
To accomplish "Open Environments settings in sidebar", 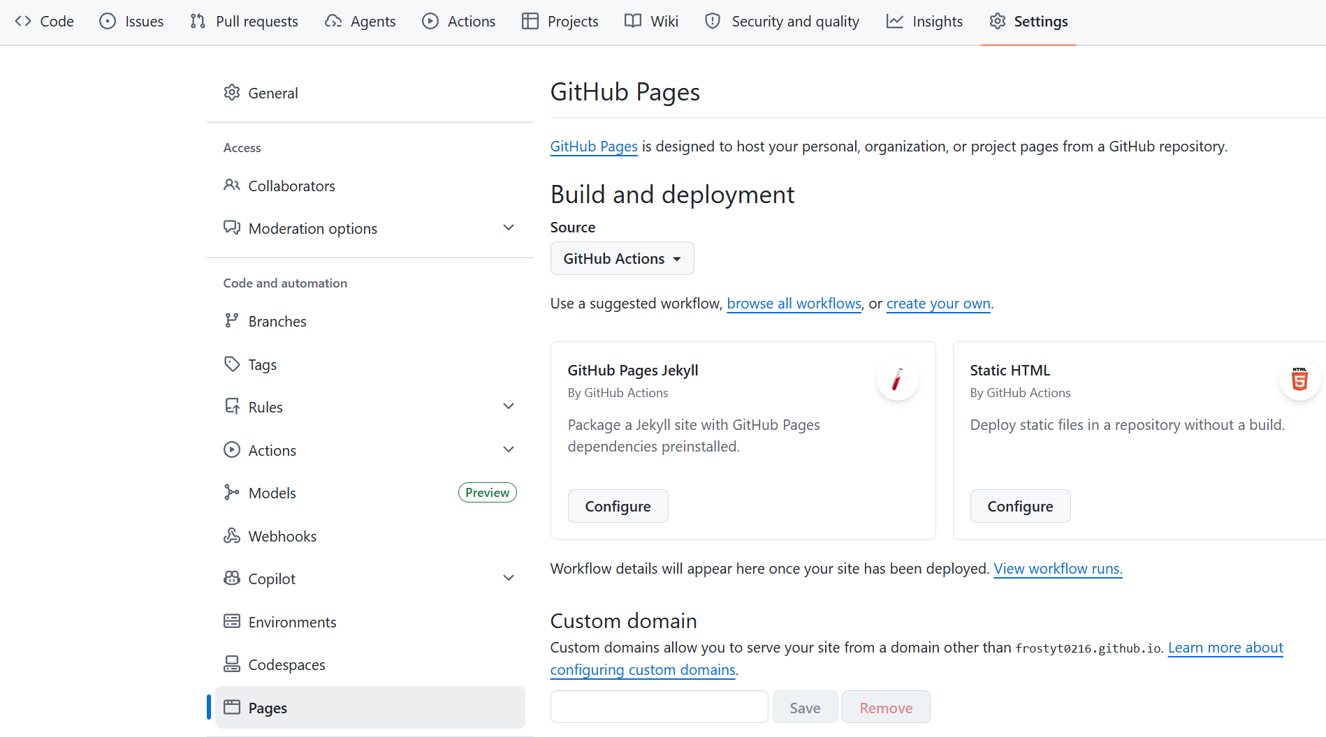I will click(x=370, y=621).
